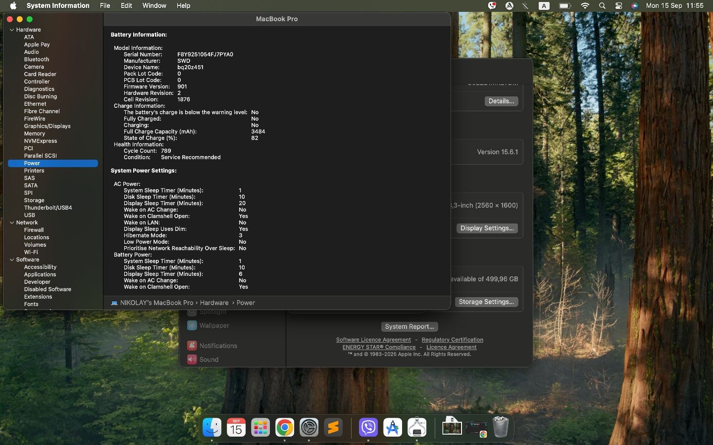Viewport: 713px width, 445px height.
Task: Open Launchpad from the Dock
Action: (x=260, y=428)
